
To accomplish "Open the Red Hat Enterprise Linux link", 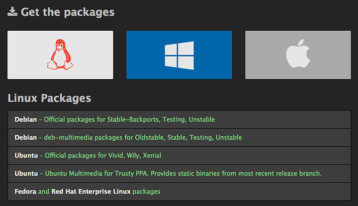I will pyautogui.click(x=91, y=192).
